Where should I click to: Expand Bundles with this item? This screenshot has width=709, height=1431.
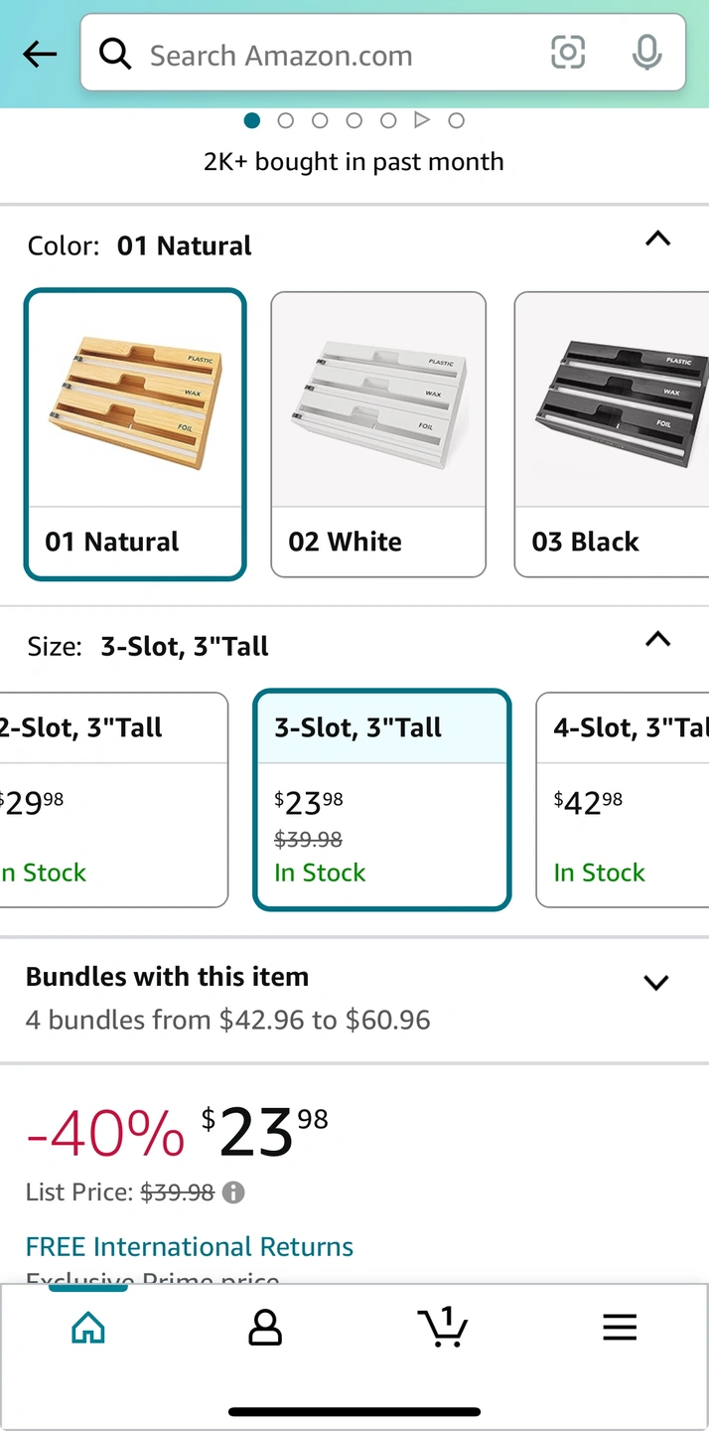[354, 999]
